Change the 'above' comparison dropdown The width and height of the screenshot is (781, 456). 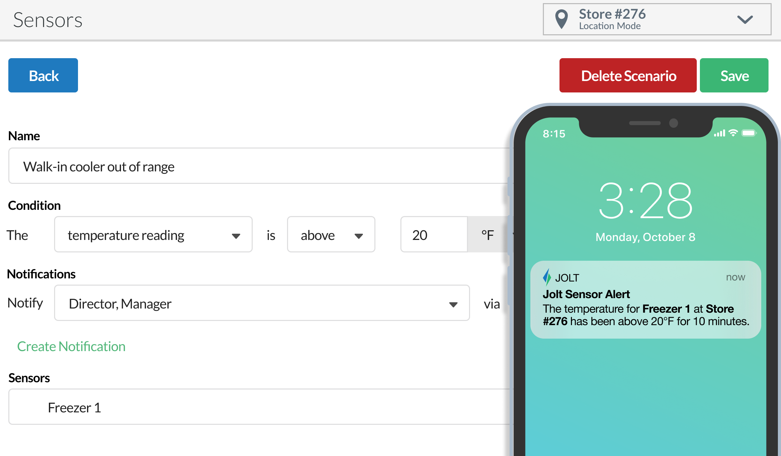[331, 234]
